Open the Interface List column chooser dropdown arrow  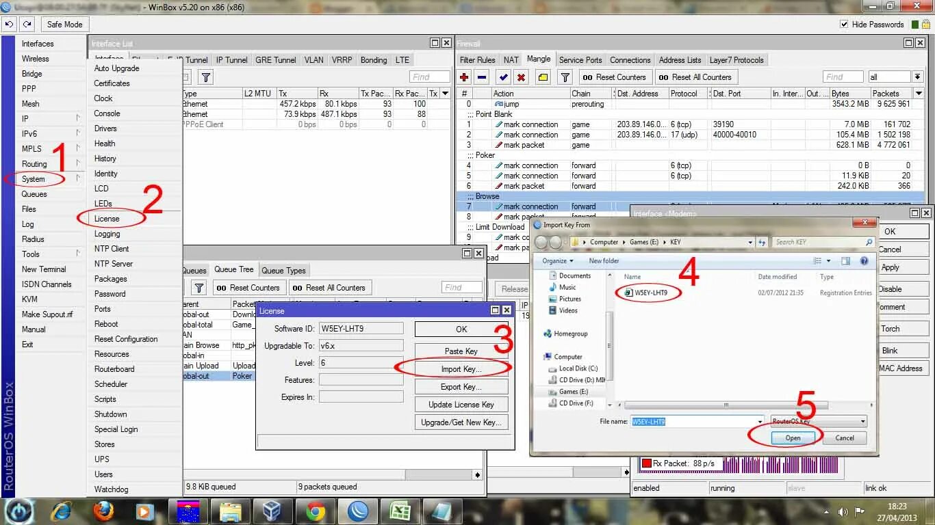pos(446,94)
